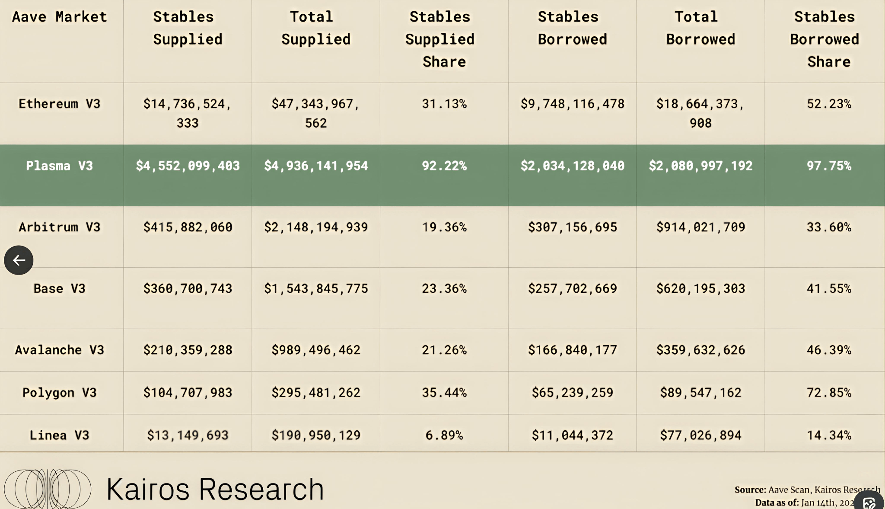
Task: Click the back arrow button
Action: click(x=19, y=260)
